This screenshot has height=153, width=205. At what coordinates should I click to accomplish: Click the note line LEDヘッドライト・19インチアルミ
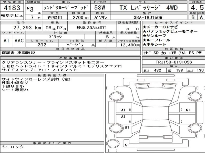click(x=61, y=66)
